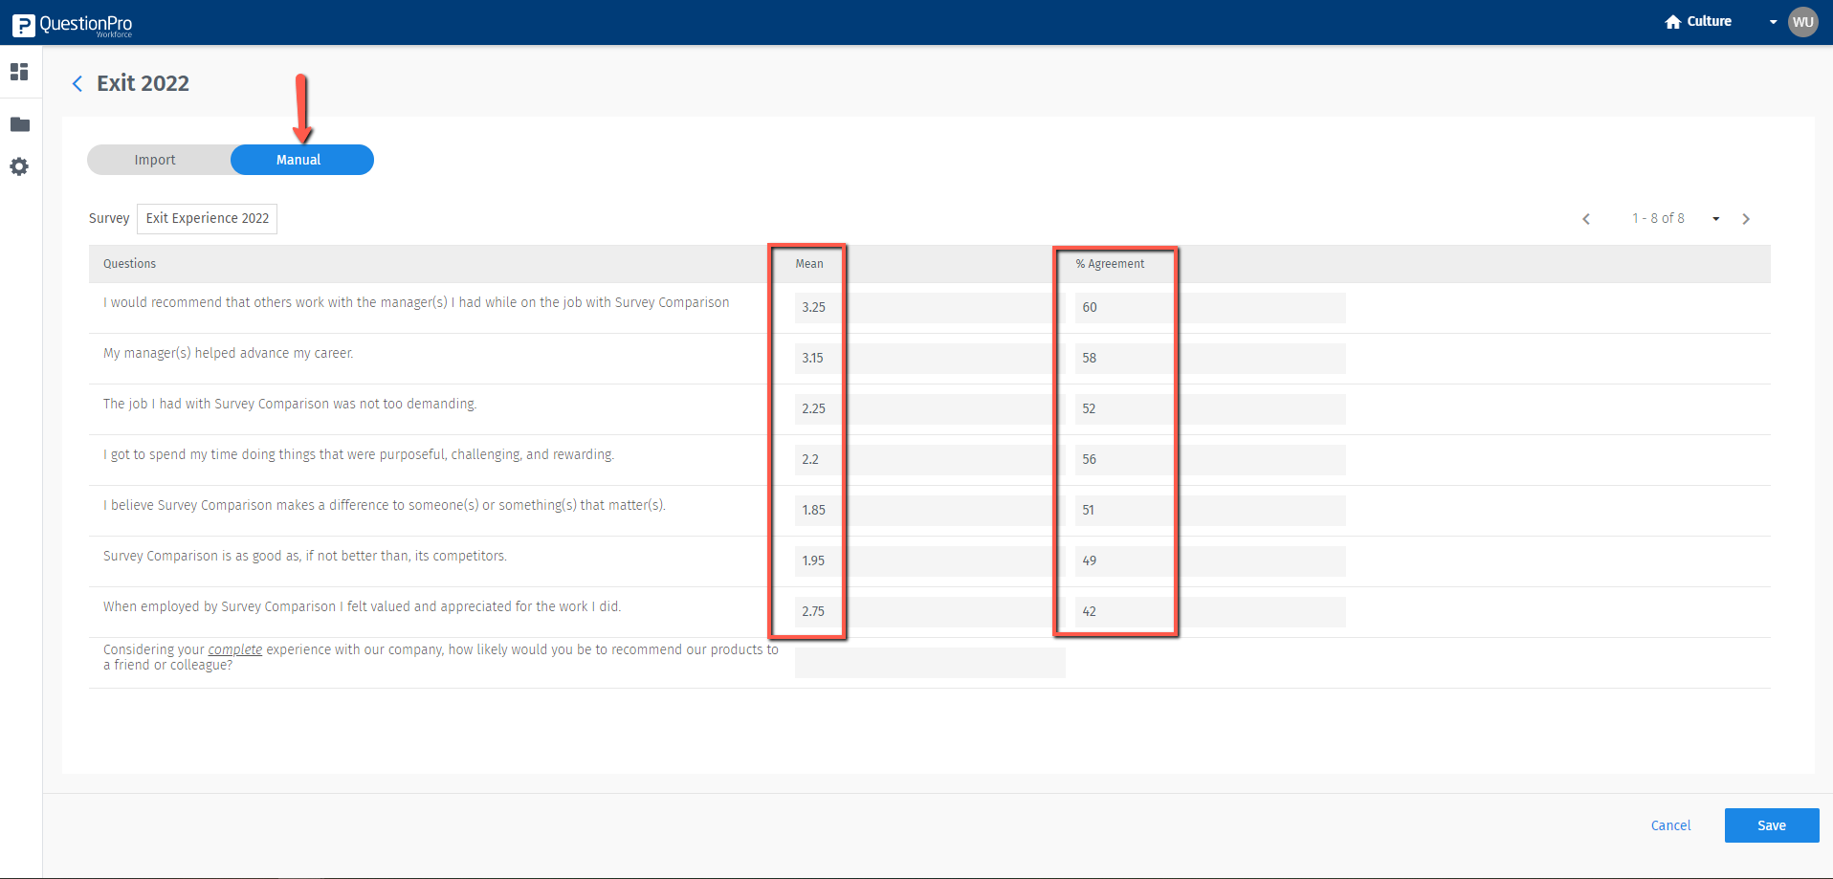Open the manager recommendation question link
Screen dimensions: 1833x879
(415, 302)
